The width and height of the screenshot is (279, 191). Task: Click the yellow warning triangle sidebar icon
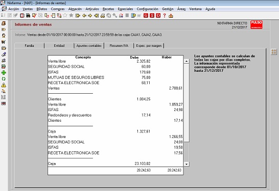point(4,85)
